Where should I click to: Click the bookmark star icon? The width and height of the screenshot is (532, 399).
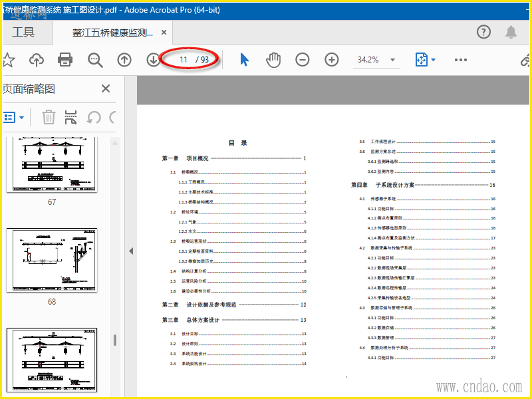(8, 60)
